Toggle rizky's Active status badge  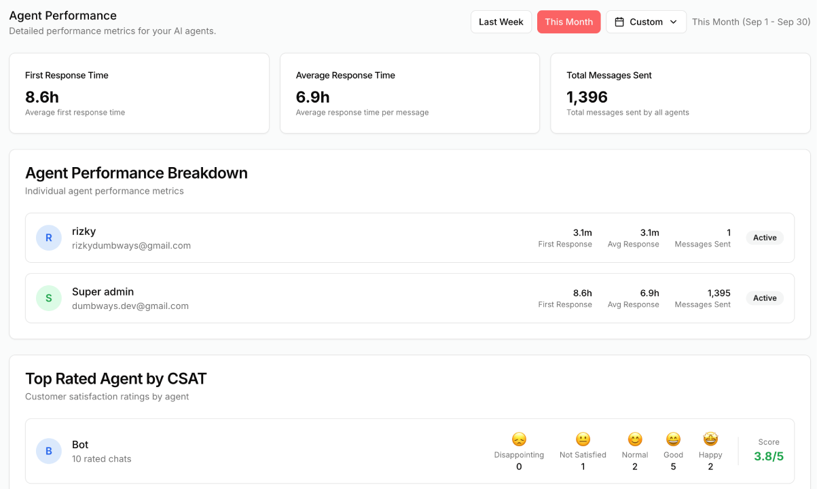(x=765, y=238)
